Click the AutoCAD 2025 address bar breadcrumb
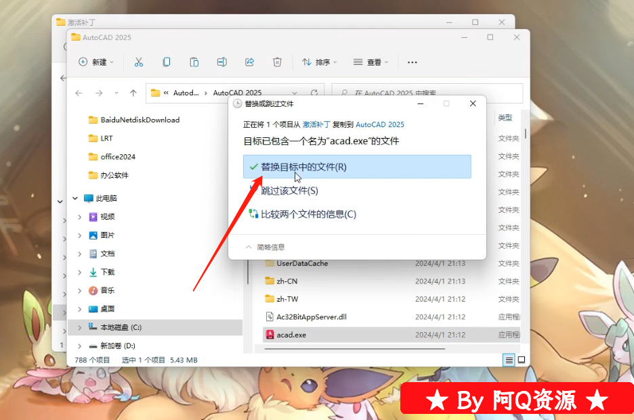The image size is (634, 420). [237, 93]
